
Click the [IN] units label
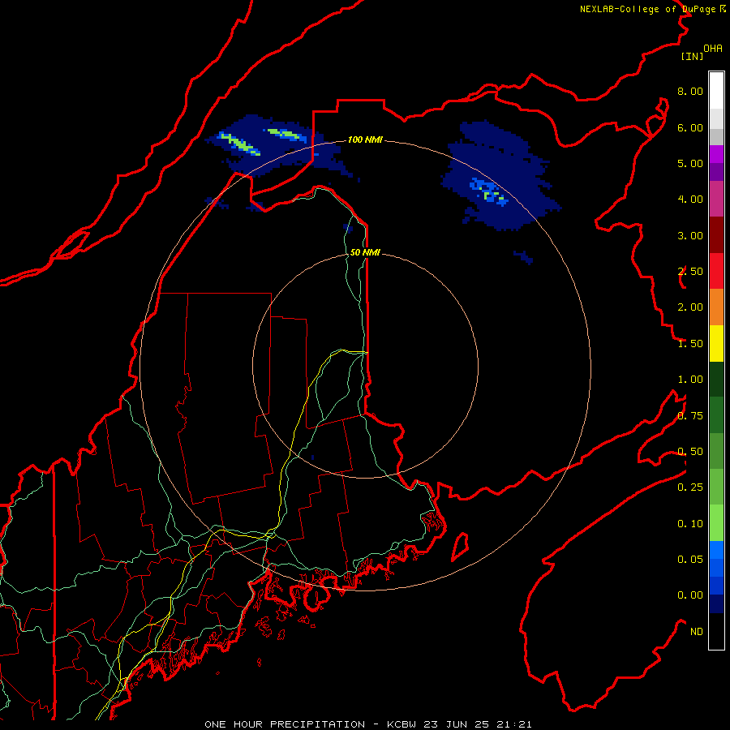pyautogui.click(x=692, y=56)
